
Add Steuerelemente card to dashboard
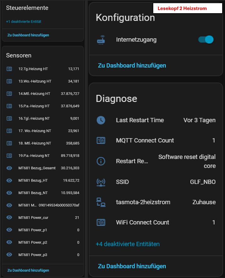[x=28, y=35]
